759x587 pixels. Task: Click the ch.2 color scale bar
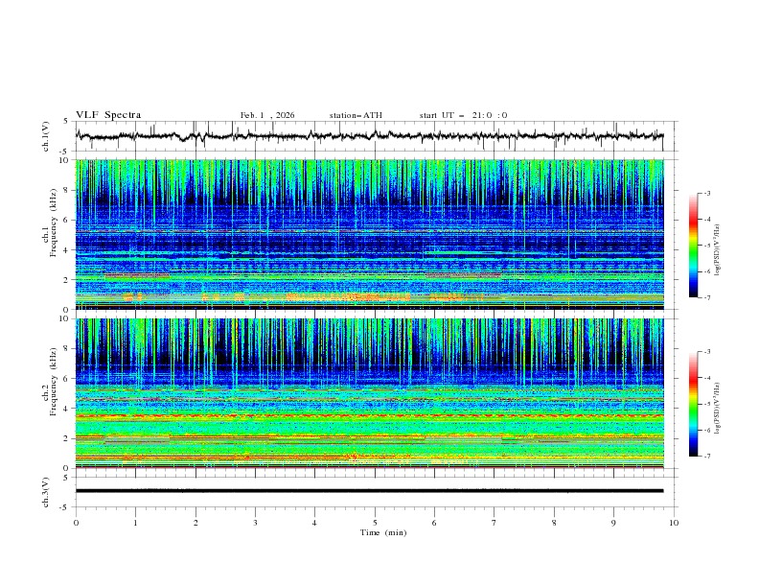pos(694,404)
